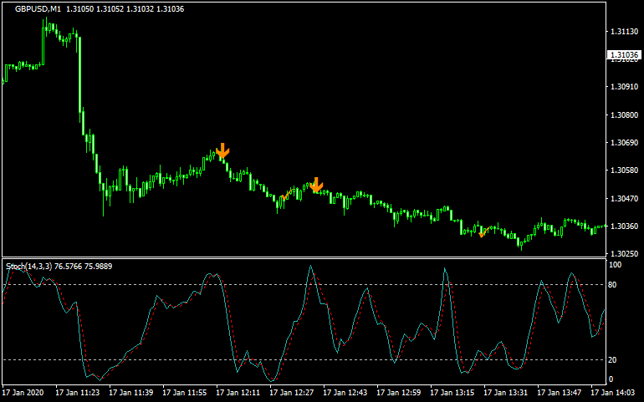Click the chart header open value 1.31050
Viewport: 644px width, 402px height.
[x=80, y=9]
